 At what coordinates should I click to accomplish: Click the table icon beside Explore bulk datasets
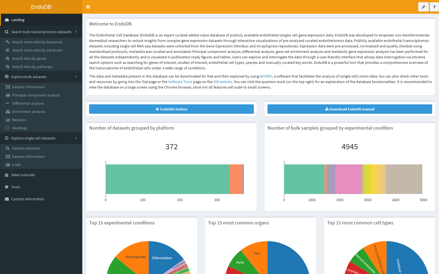(x=7, y=77)
